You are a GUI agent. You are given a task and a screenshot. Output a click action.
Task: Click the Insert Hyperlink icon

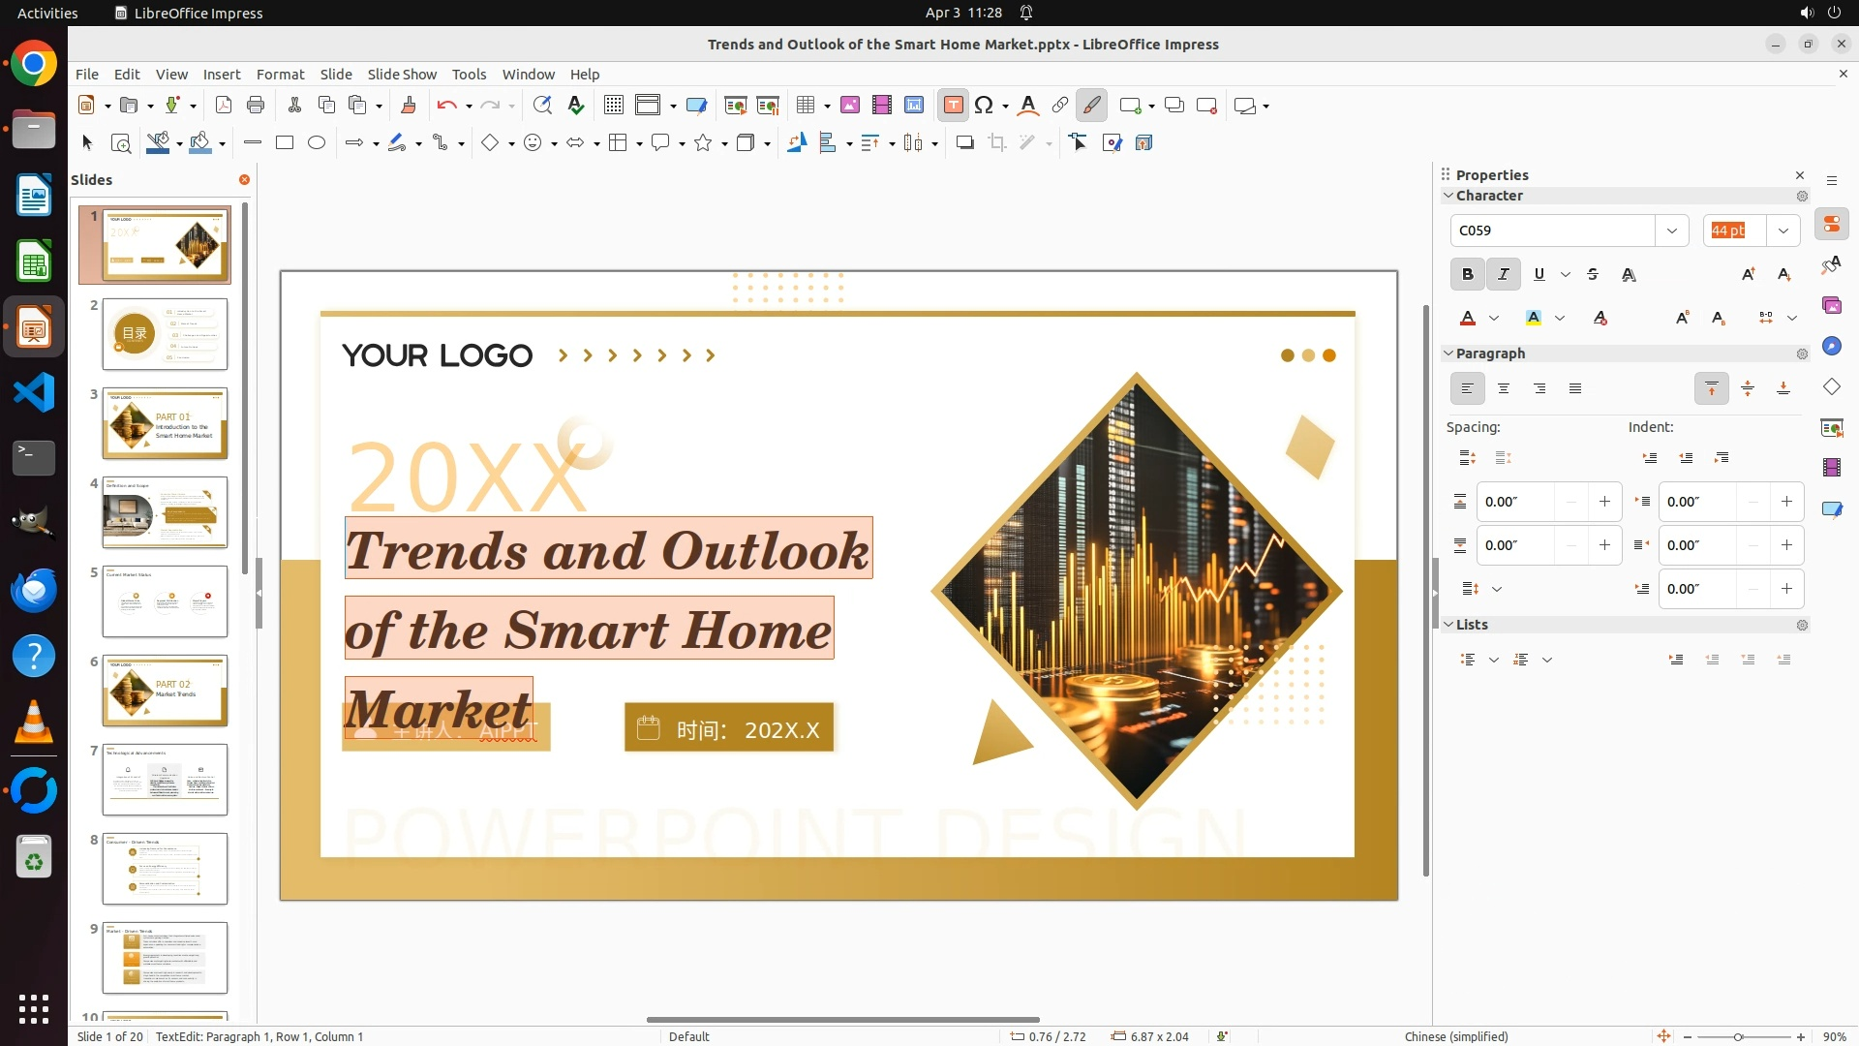click(1059, 106)
